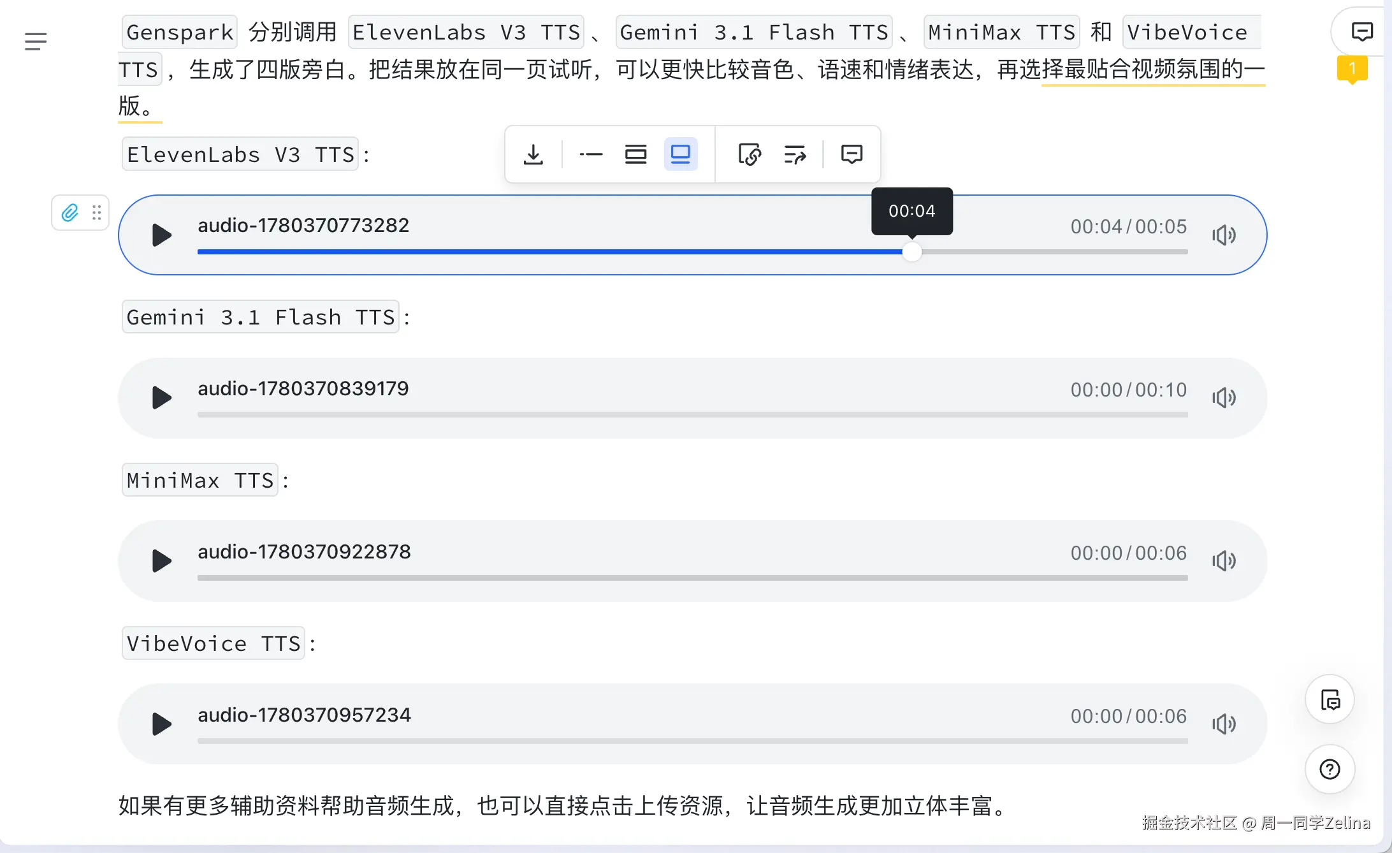The width and height of the screenshot is (1392, 853).
Task: Click the 'Gemini 3.1 Flash TTS' label above second audio
Action: click(261, 317)
